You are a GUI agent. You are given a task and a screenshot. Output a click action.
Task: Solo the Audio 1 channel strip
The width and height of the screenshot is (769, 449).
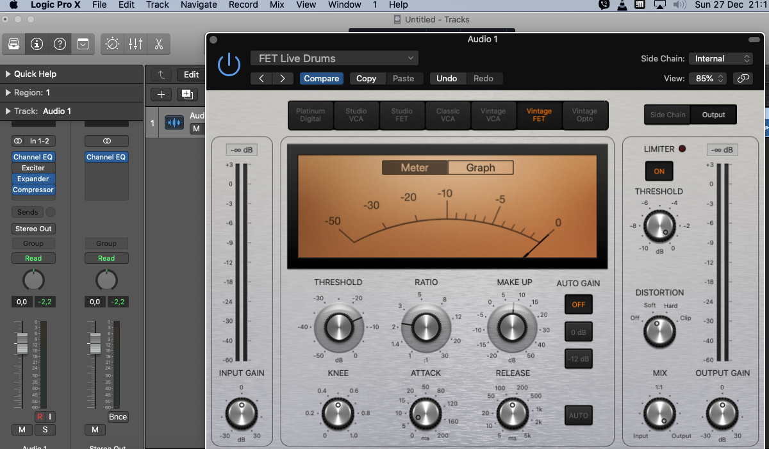pyautogui.click(x=45, y=429)
